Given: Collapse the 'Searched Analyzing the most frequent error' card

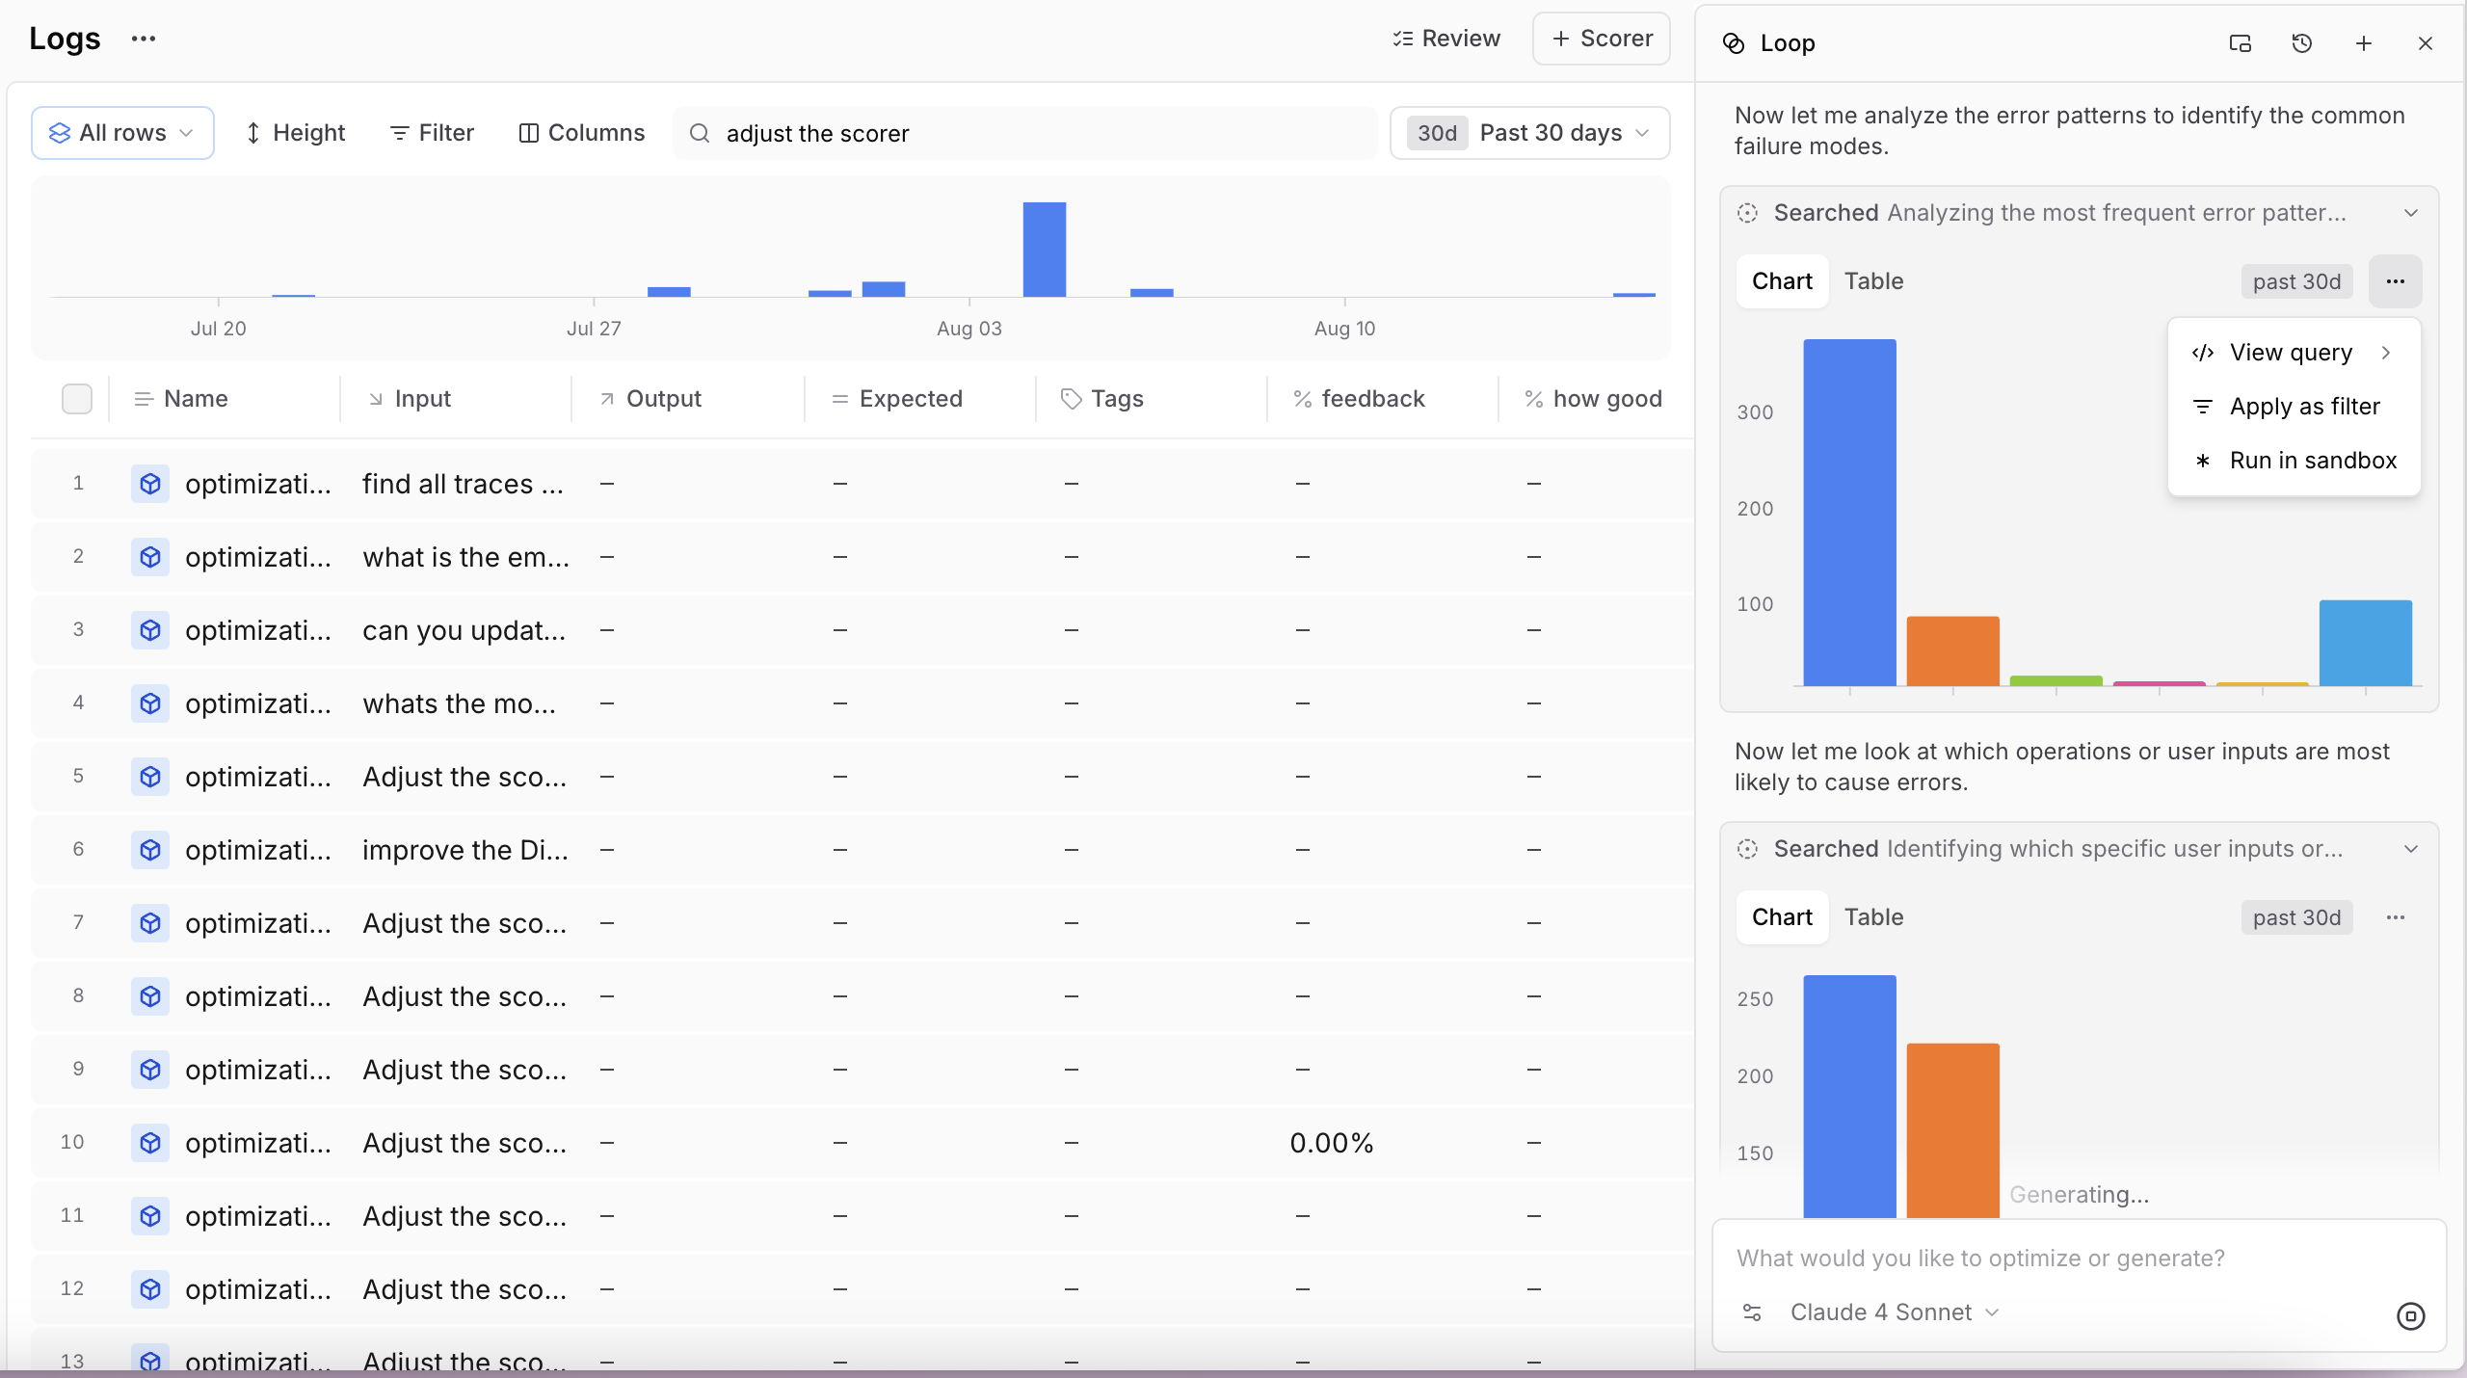Looking at the screenshot, I should point(2410,213).
